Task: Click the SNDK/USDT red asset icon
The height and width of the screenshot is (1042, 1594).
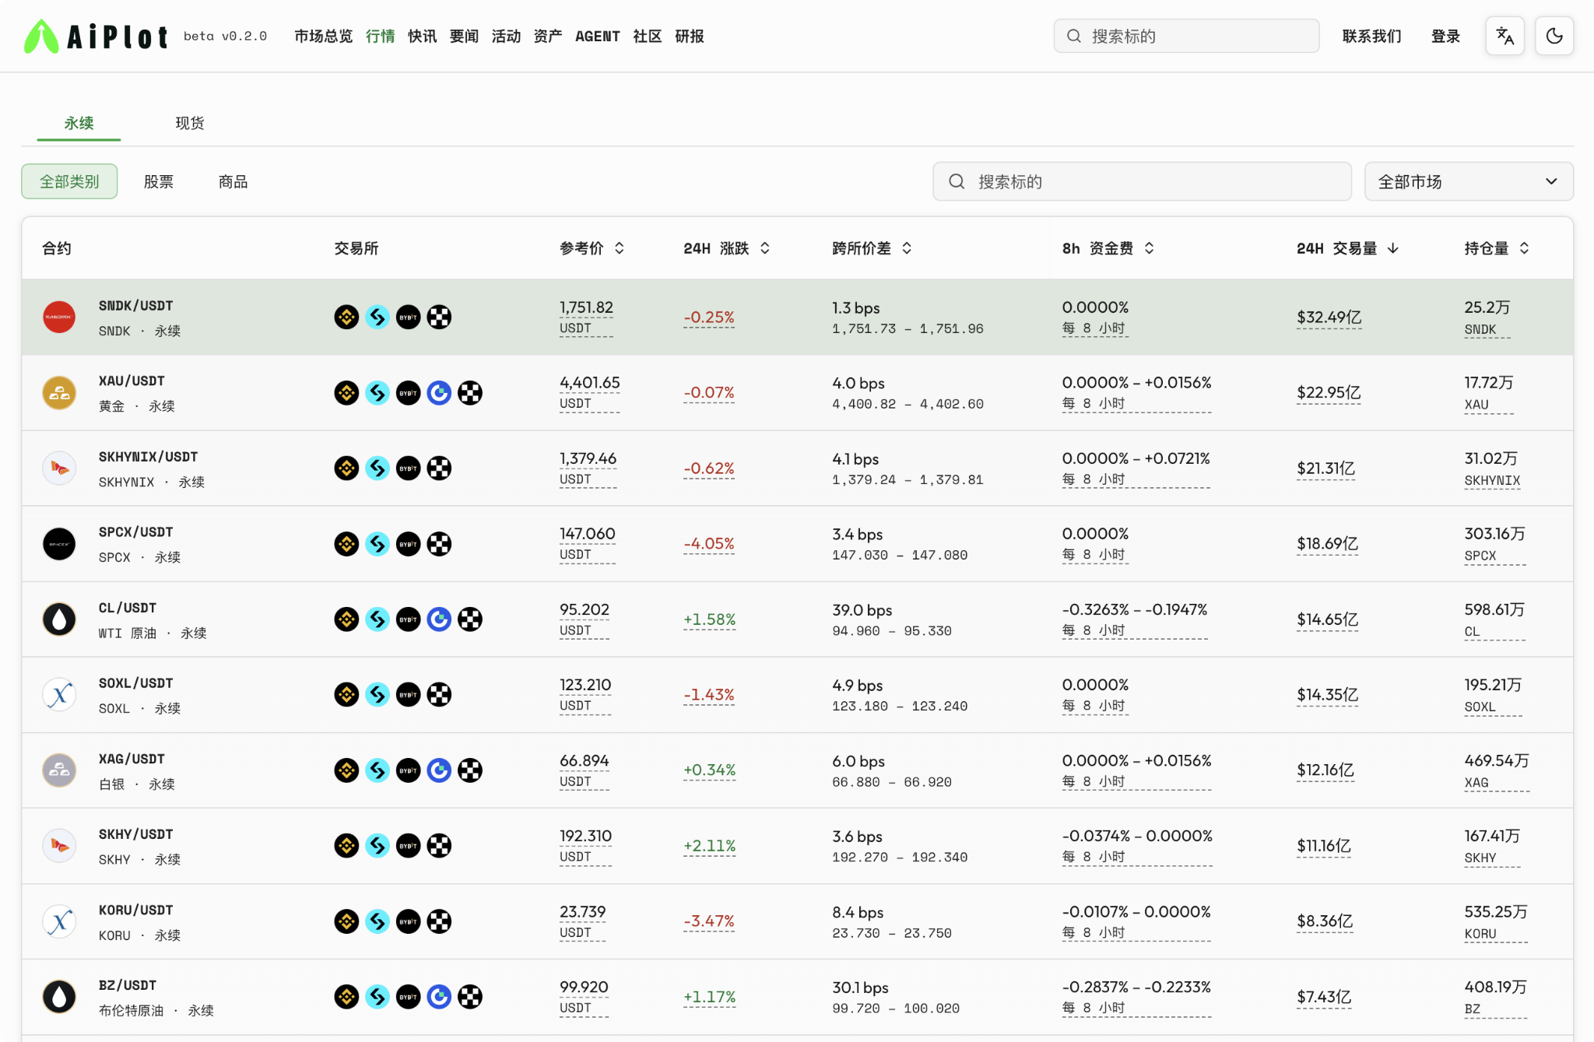Action: 59,318
